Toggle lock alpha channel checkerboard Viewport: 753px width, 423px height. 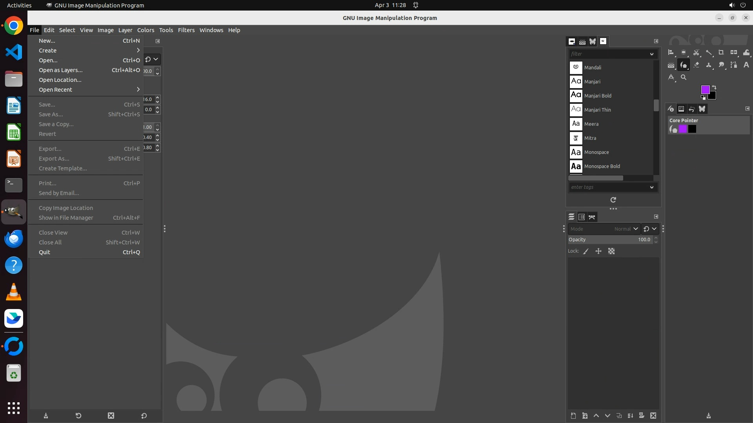pyautogui.click(x=611, y=251)
